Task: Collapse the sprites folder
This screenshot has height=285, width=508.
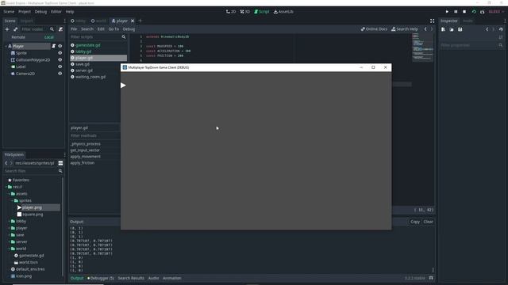Action: click(x=13, y=200)
